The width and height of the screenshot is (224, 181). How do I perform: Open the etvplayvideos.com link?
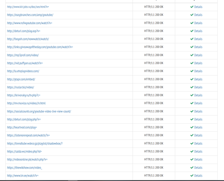pos(23,71)
